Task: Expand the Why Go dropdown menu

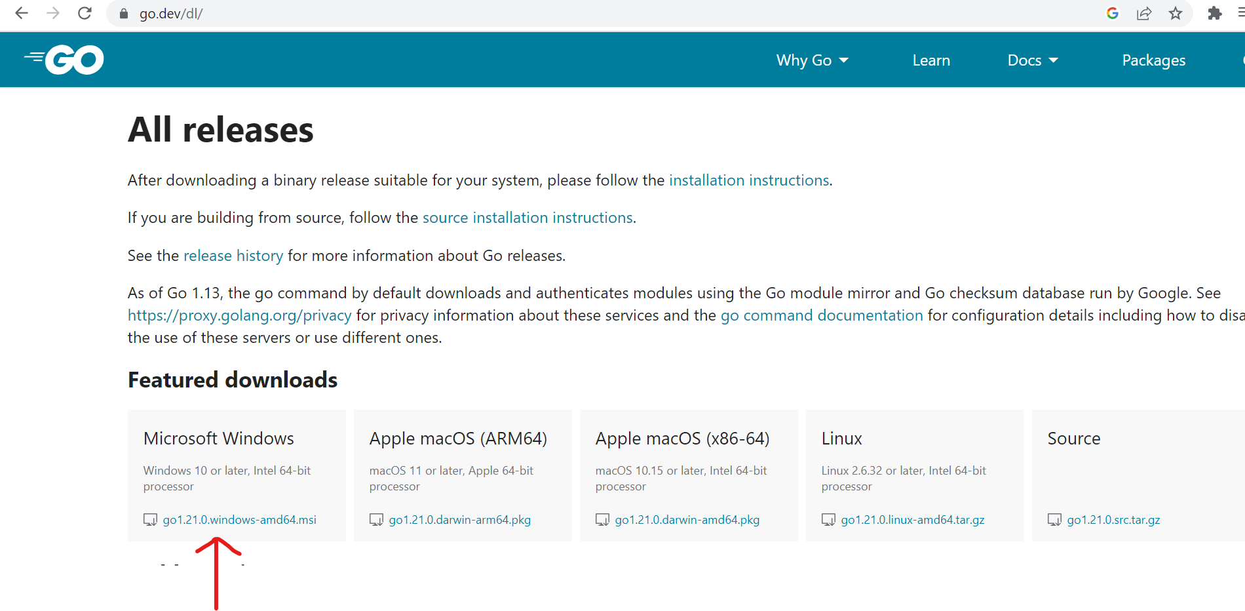Action: 813,60
